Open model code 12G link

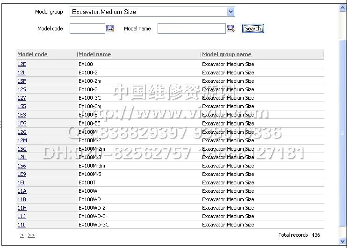[x=22, y=132]
